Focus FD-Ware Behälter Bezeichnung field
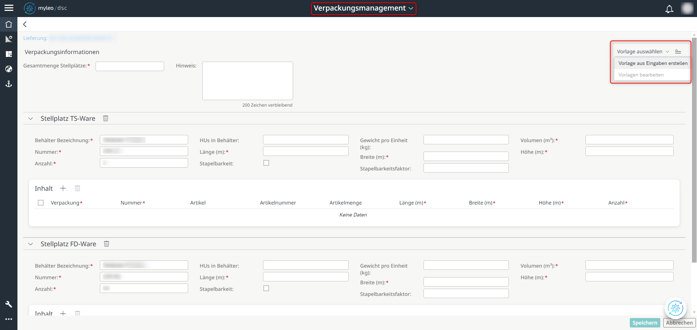This screenshot has width=697, height=330. click(x=144, y=265)
